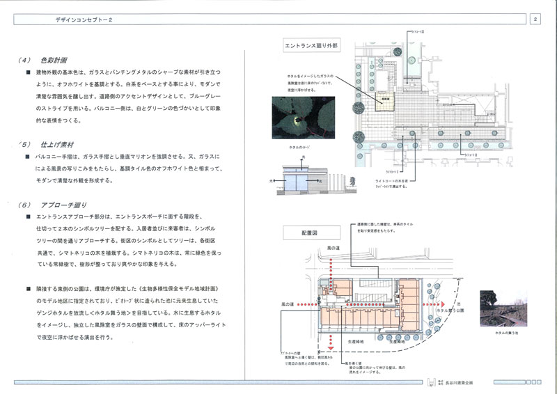Select the heading "（５） 仕上げ素材"
Viewport: 557px width, 394px height.
(46, 145)
